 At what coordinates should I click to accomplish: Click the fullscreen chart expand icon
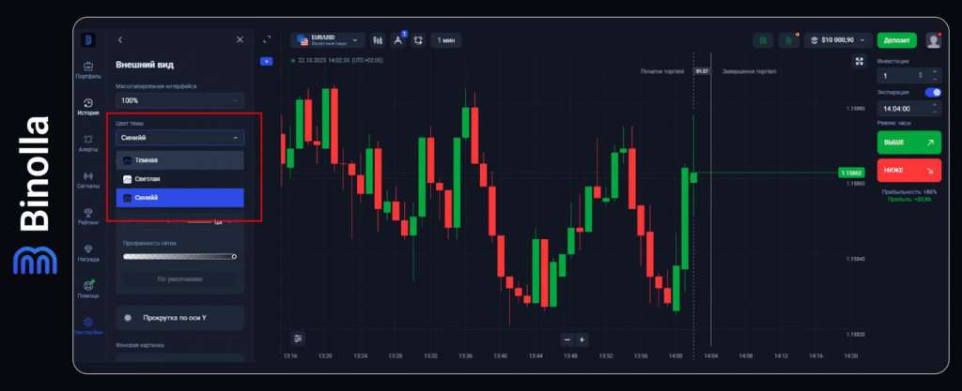coord(858,62)
